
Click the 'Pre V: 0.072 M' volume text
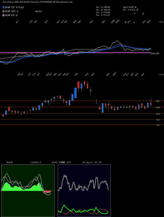pyautogui.click(x=130, y=10)
